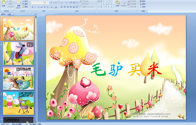This screenshot has height=125, width=196.
Task: Click the Delete slide (删除) icon
Action: pyautogui.click(x=25, y=7)
